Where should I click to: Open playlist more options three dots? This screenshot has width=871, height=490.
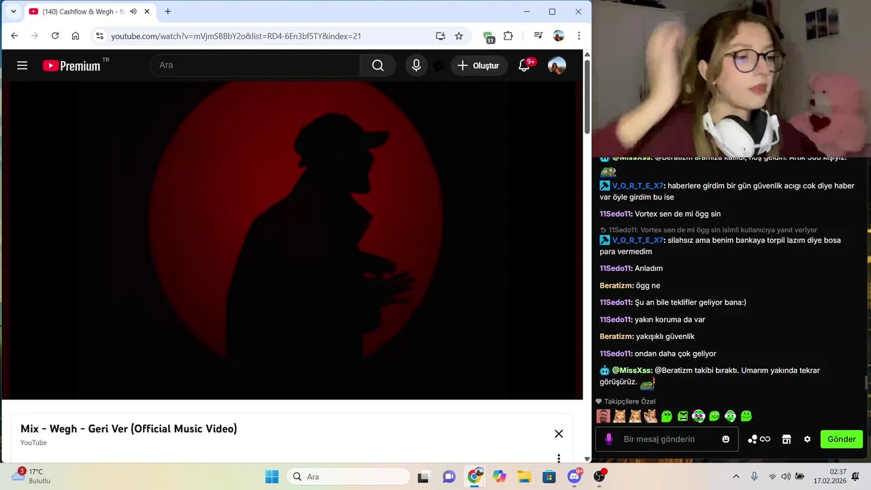tap(559, 458)
